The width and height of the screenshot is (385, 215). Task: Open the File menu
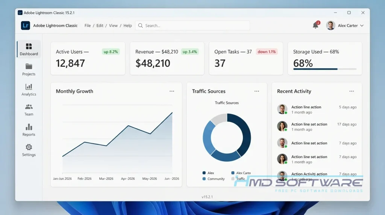tap(87, 26)
